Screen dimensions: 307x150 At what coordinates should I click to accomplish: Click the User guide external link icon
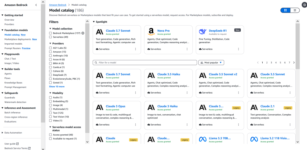[x=17, y=144]
